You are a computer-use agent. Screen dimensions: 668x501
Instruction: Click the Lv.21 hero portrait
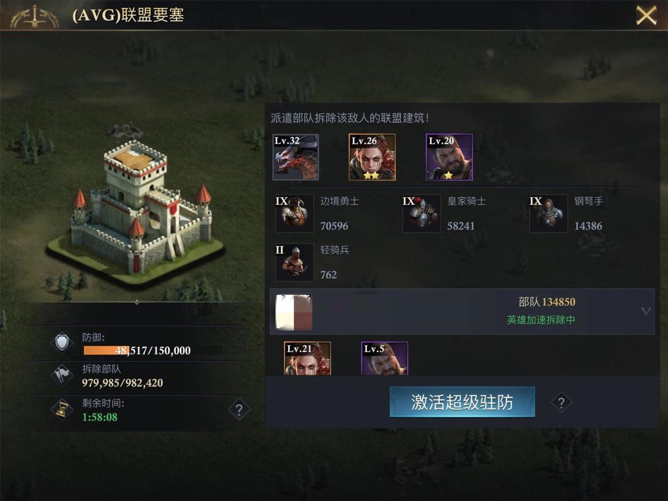click(x=307, y=359)
